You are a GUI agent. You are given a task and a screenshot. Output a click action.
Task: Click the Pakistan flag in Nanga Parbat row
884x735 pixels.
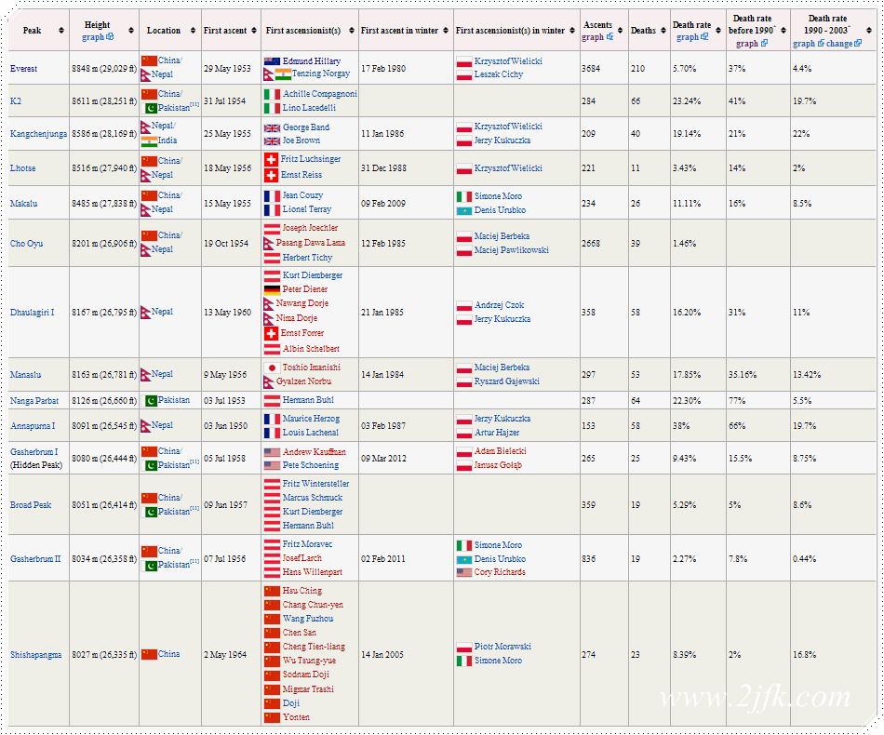click(148, 401)
